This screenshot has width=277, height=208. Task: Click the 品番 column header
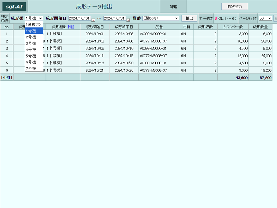coord(159,27)
